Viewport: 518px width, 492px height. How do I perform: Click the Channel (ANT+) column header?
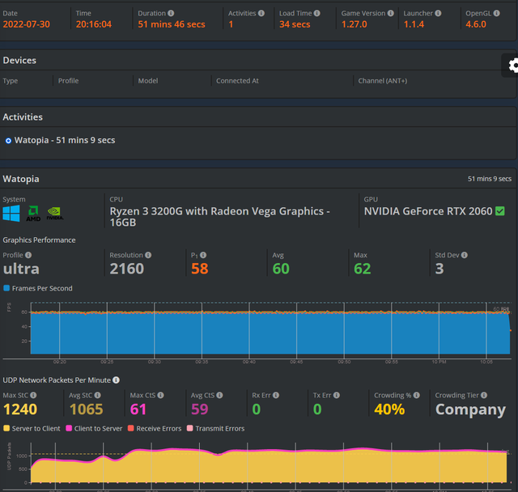(383, 81)
